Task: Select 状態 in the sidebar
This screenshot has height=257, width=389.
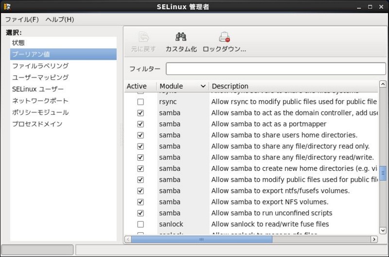Action: pyautogui.click(x=63, y=43)
